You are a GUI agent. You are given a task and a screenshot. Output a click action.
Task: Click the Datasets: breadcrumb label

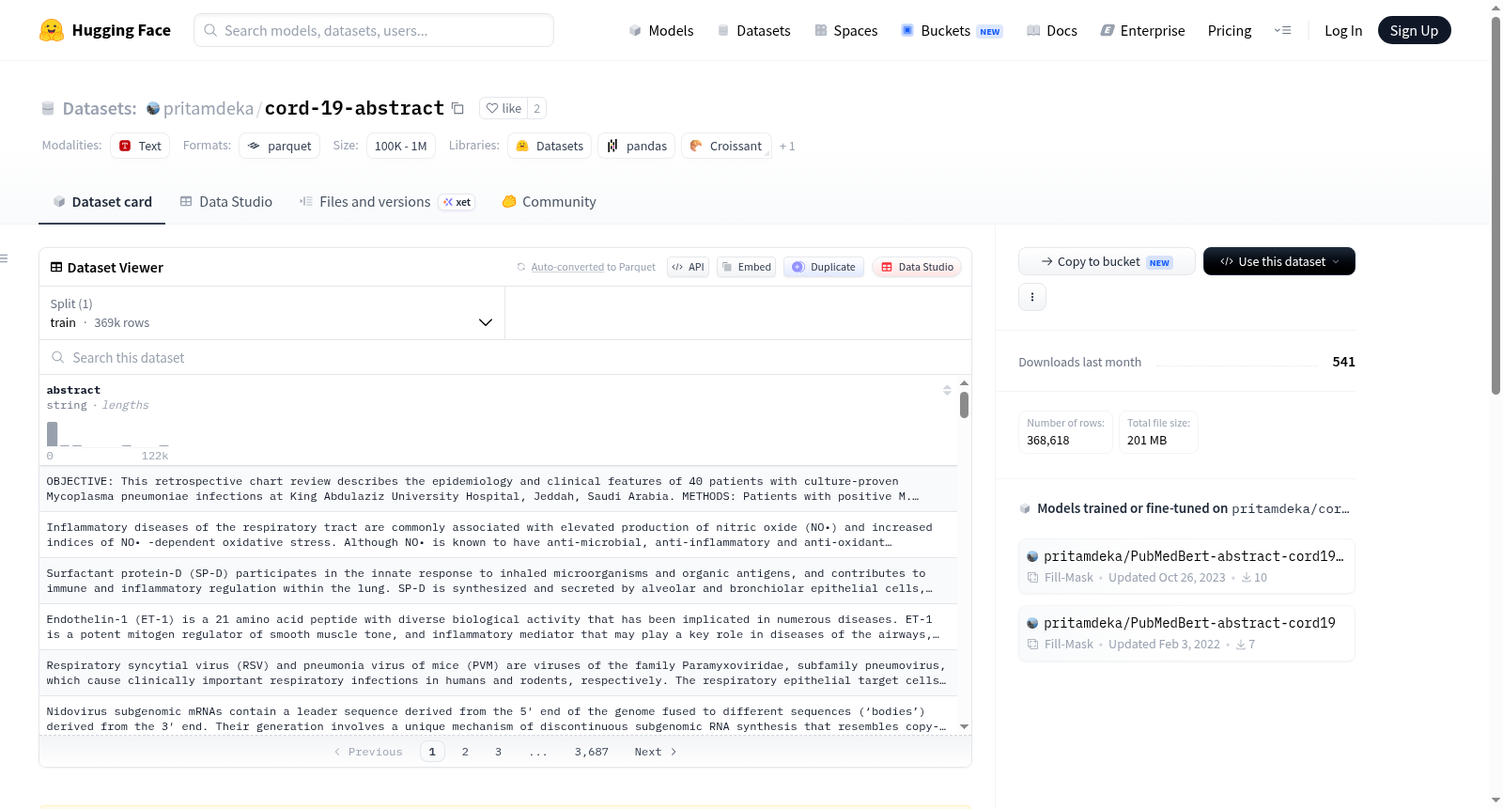coord(100,108)
